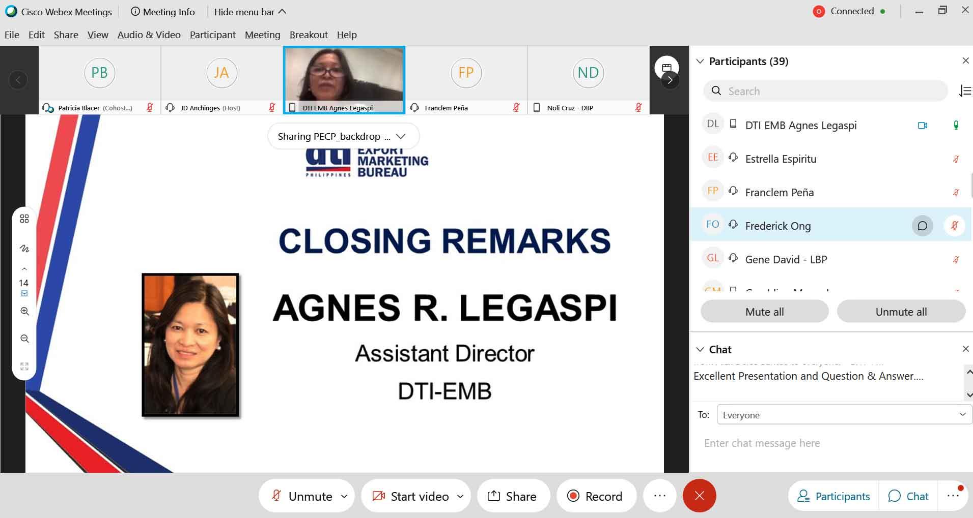
Task: Click the chat bubble beside Frederick Ong
Action: click(x=922, y=226)
